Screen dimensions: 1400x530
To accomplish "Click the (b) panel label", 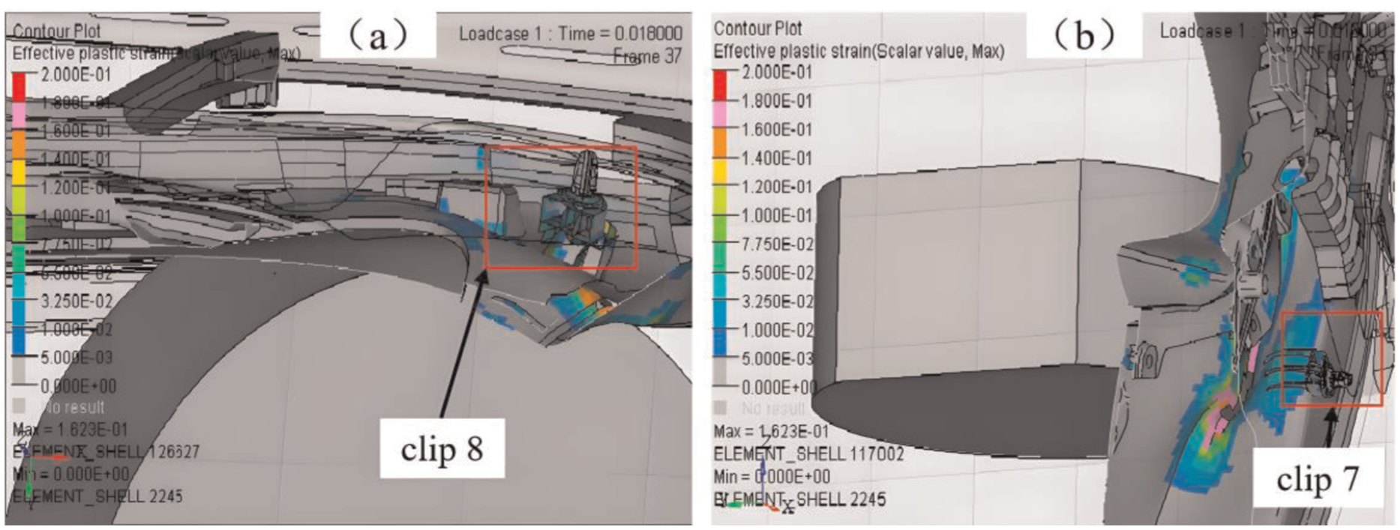I will pyautogui.click(x=1084, y=34).
